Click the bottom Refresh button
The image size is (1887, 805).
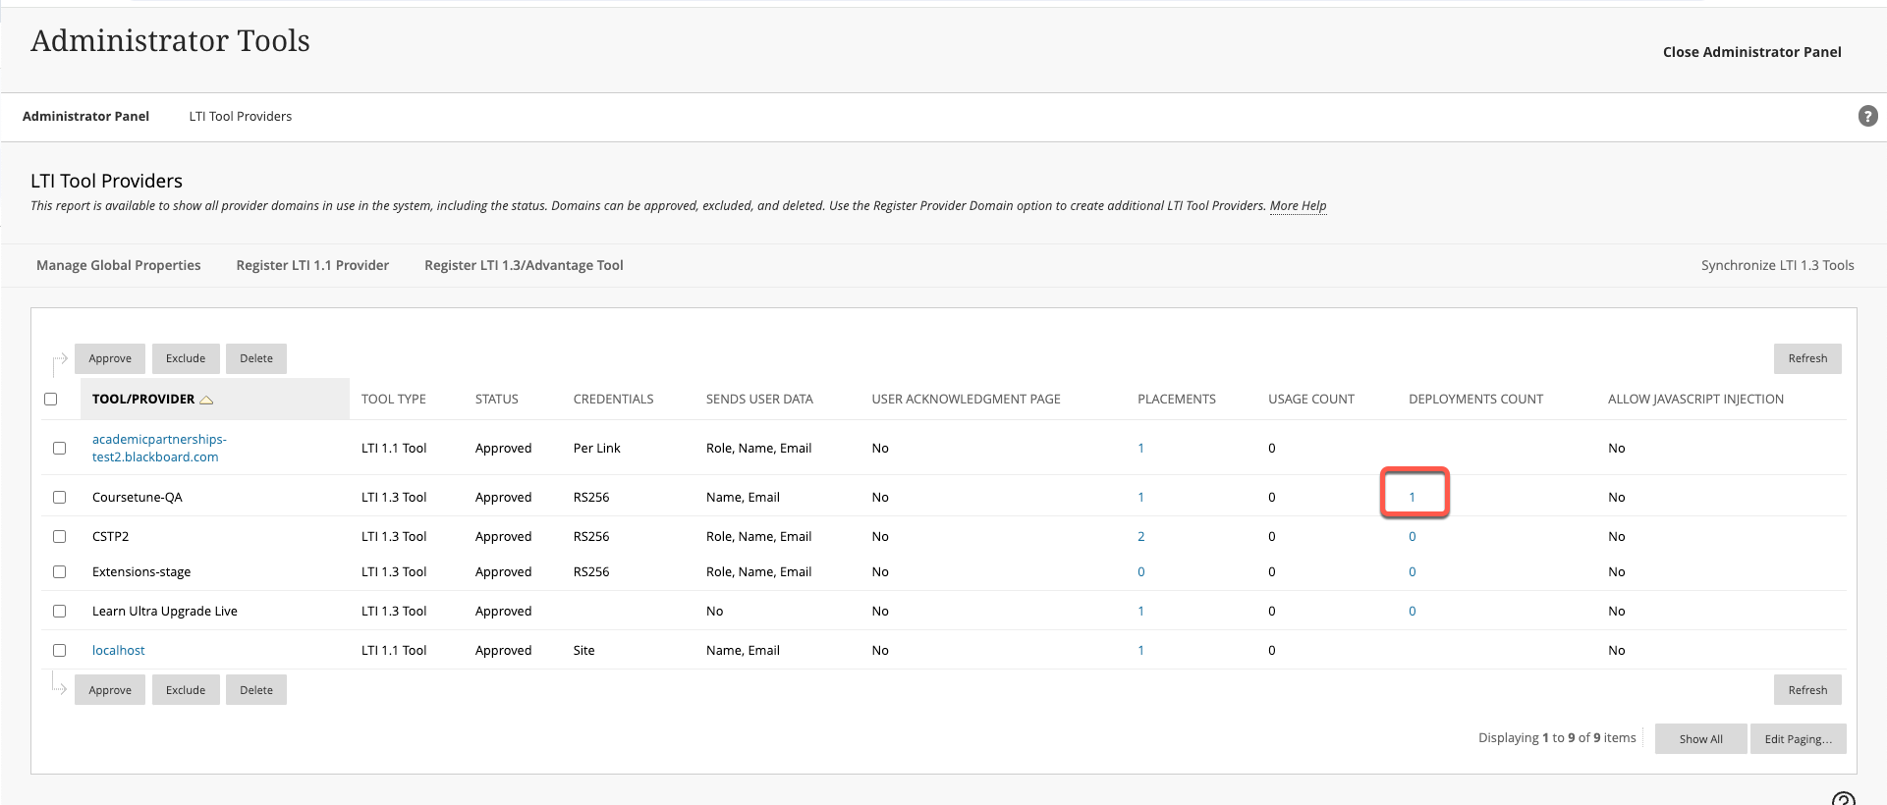pyautogui.click(x=1807, y=690)
